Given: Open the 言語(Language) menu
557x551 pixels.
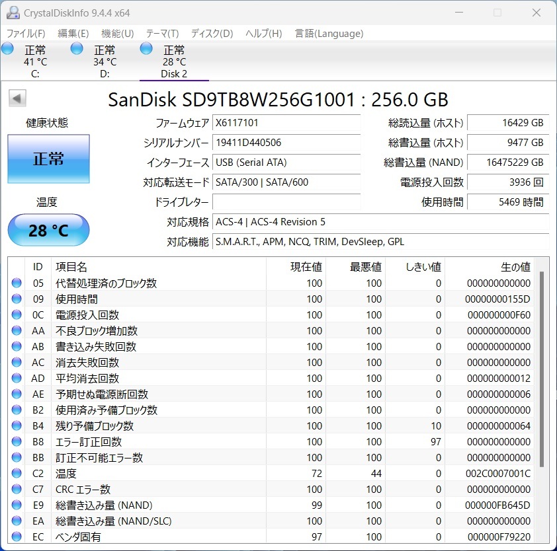Looking at the screenshot, I should pyautogui.click(x=329, y=34).
